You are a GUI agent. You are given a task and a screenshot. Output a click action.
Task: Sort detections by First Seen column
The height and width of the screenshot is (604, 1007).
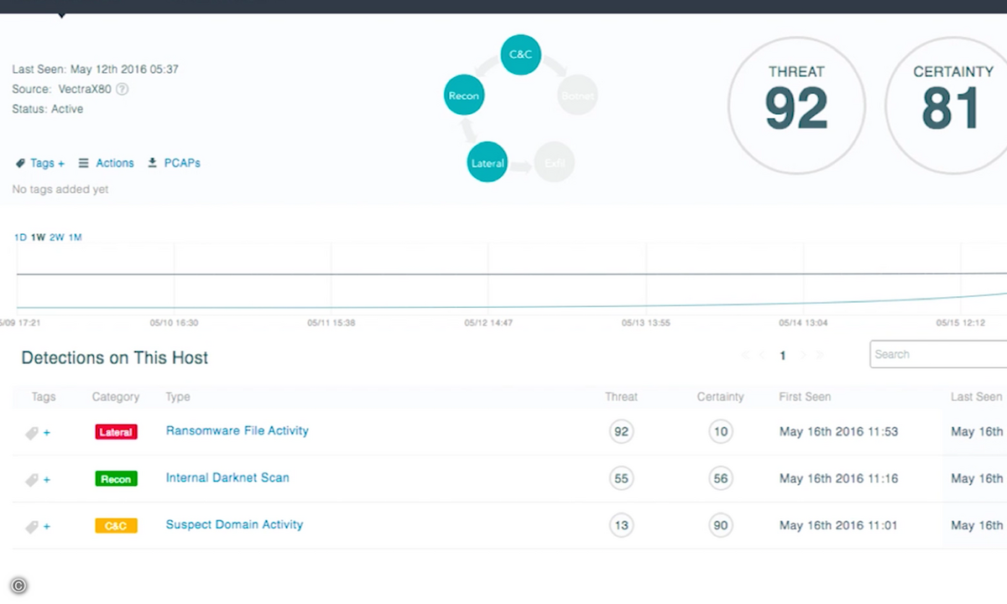pos(805,397)
